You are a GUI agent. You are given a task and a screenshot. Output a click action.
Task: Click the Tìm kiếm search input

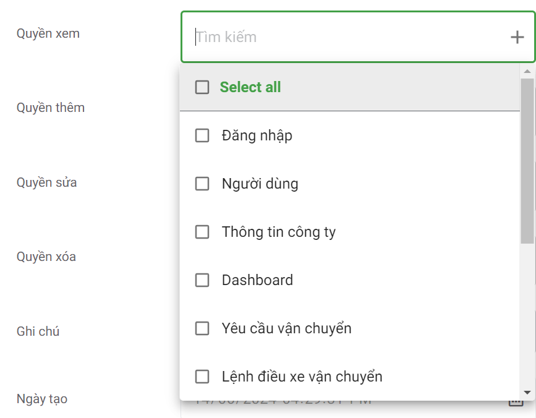[x=346, y=37]
